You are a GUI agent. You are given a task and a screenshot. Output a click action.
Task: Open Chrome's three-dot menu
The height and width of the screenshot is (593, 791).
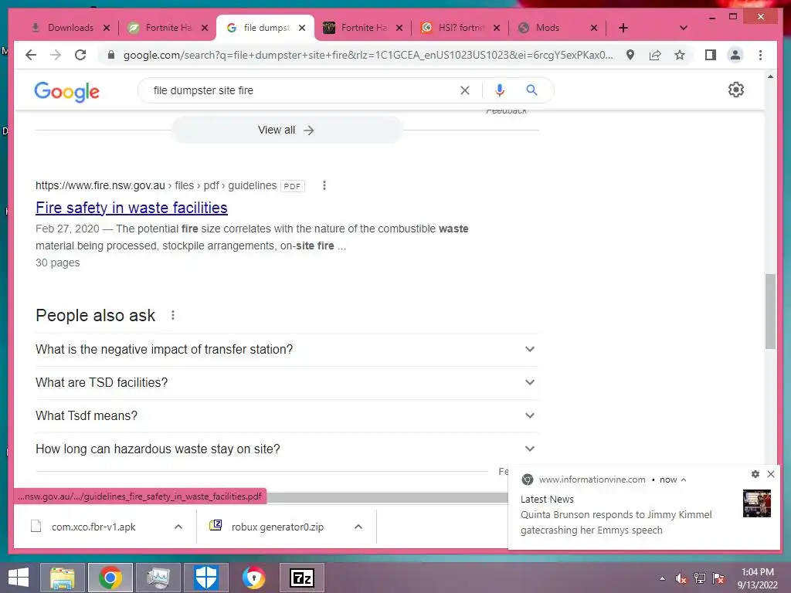(x=760, y=55)
